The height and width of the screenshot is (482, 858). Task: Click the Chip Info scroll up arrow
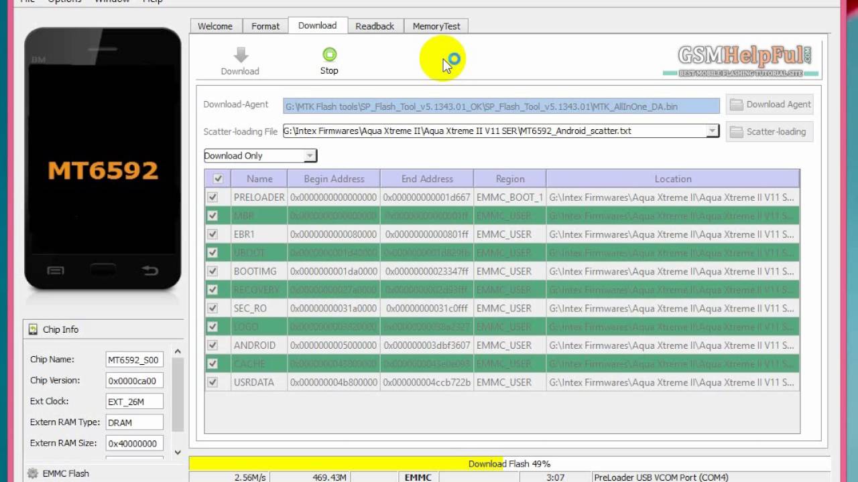click(178, 351)
